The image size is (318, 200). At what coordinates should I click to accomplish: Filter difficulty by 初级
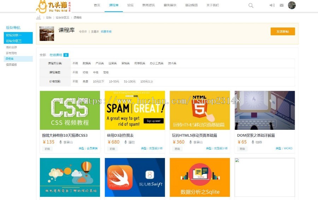[86, 72]
